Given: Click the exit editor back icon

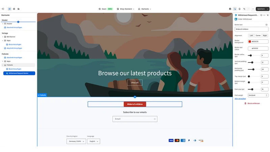Looking at the screenshot, I should (x=3, y=9).
